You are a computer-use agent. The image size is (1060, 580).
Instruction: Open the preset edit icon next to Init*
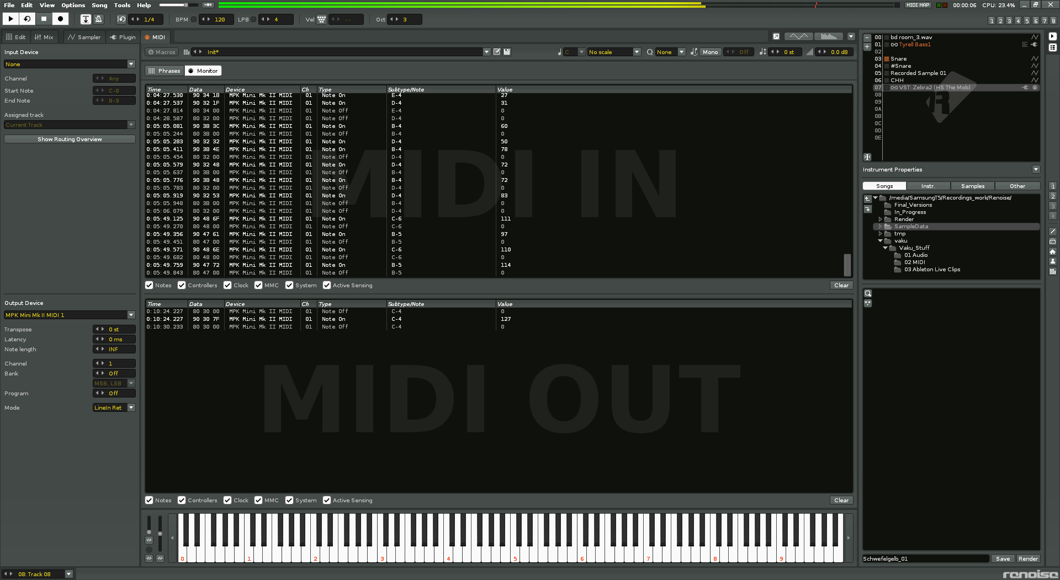coord(497,52)
